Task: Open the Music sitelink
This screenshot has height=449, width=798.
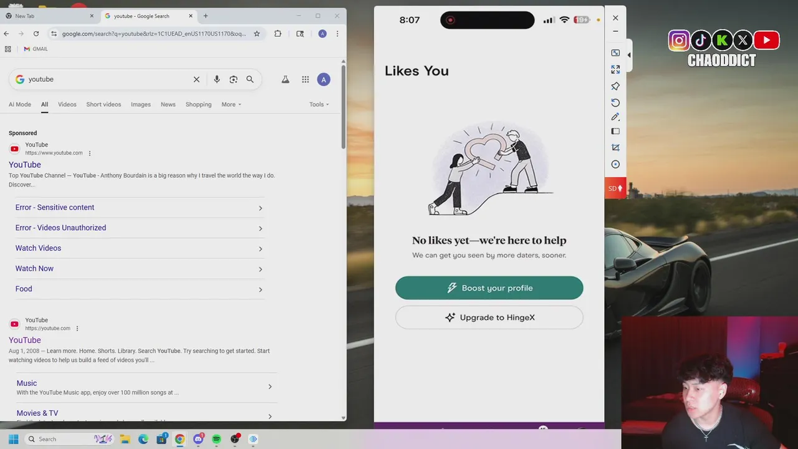Action: pyautogui.click(x=27, y=383)
